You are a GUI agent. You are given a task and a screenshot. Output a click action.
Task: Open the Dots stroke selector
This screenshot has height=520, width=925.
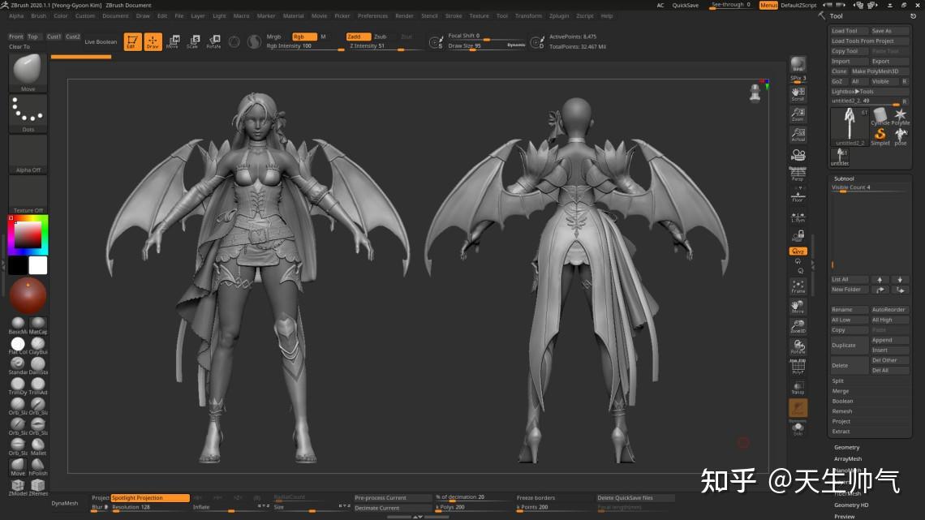[28, 114]
